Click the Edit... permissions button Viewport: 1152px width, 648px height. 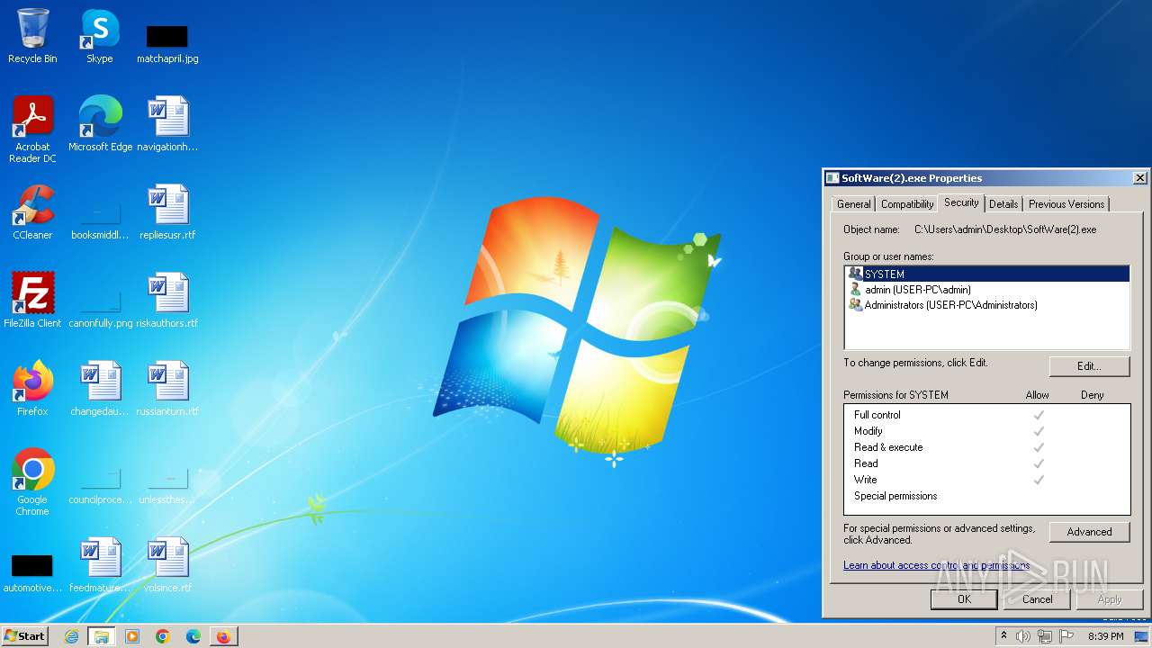tap(1089, 366)
